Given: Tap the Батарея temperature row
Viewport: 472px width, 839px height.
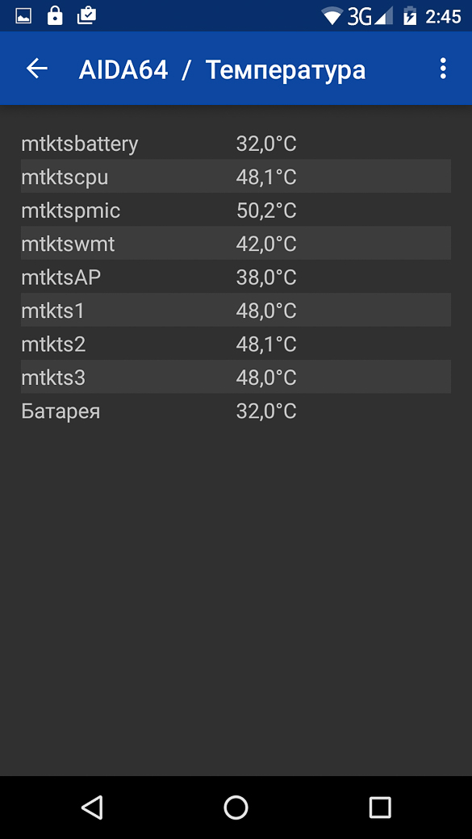Looking at the screenshot, I should pos(236,411).
